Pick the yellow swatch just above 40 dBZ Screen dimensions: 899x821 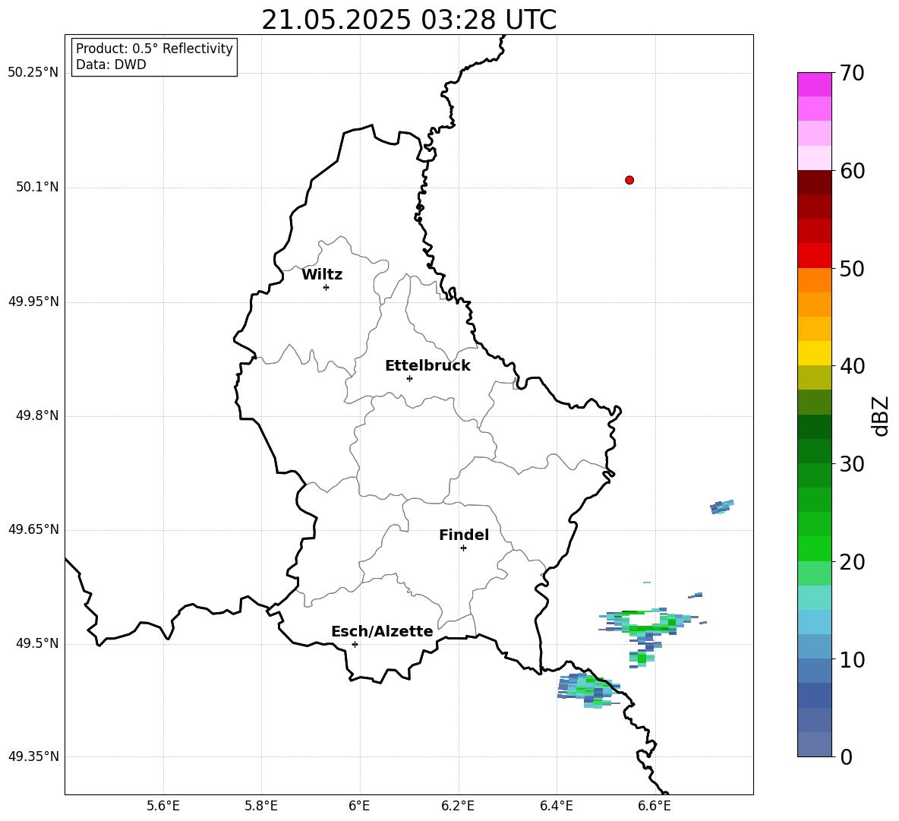815,353
